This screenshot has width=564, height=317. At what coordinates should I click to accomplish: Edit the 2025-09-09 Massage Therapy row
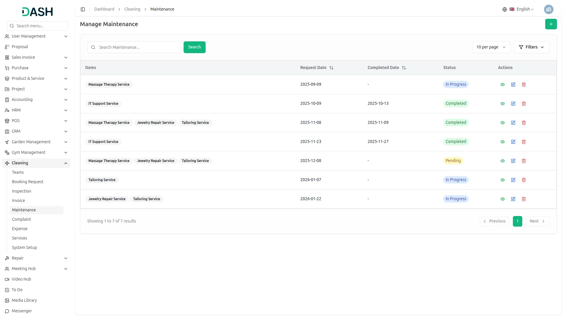[x=513, y=85]
